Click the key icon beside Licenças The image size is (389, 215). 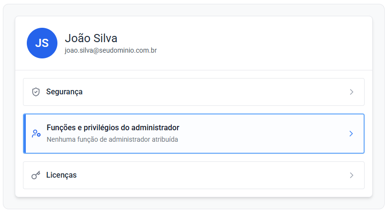pos(35,175)
